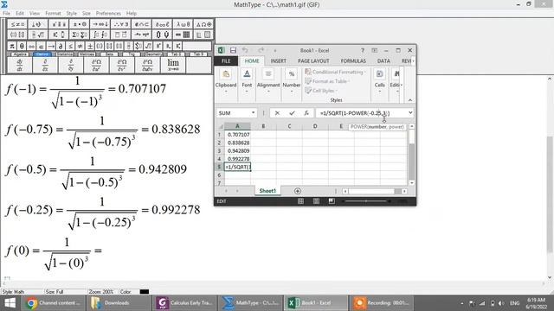The width and height of the screenshot is (554, 311).
Task: Open the Excel FILE backstage button
Action: click(x=226, y=61)
